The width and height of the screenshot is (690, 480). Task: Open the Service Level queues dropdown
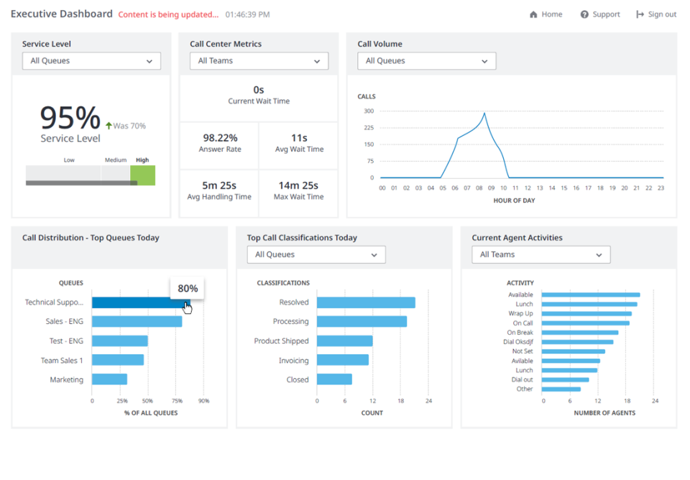click(91, 61)
